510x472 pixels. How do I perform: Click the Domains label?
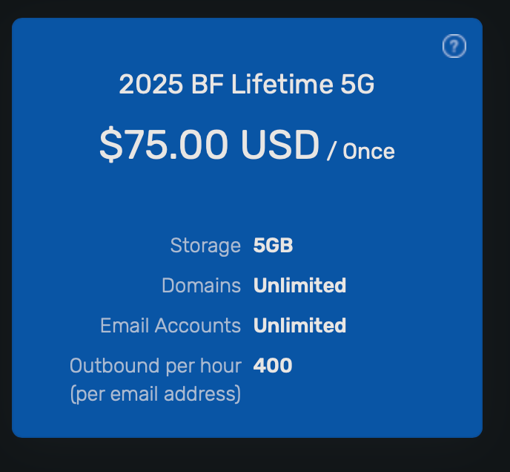pyautogui.click(x=201, y=286)
